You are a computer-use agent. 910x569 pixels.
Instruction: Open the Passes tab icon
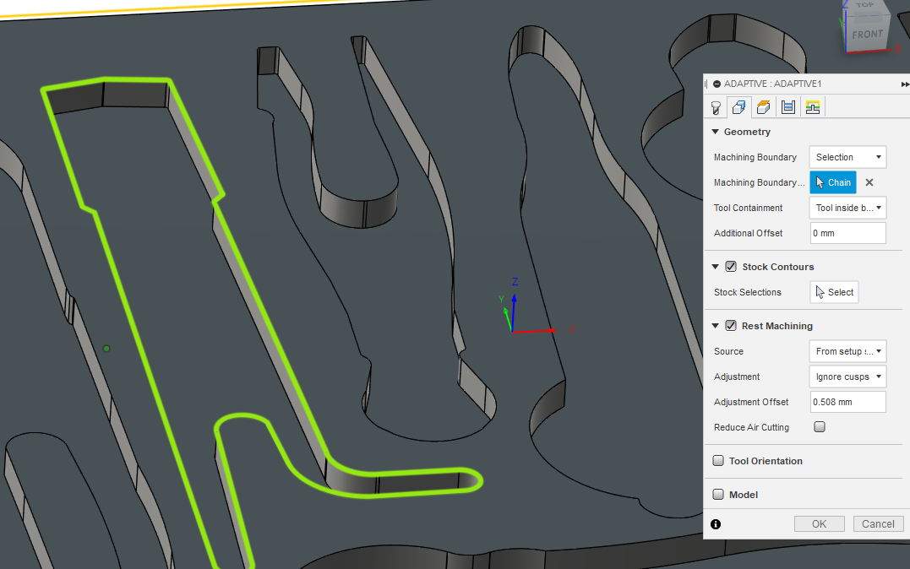pyautogui.click(x=787, y=106)
